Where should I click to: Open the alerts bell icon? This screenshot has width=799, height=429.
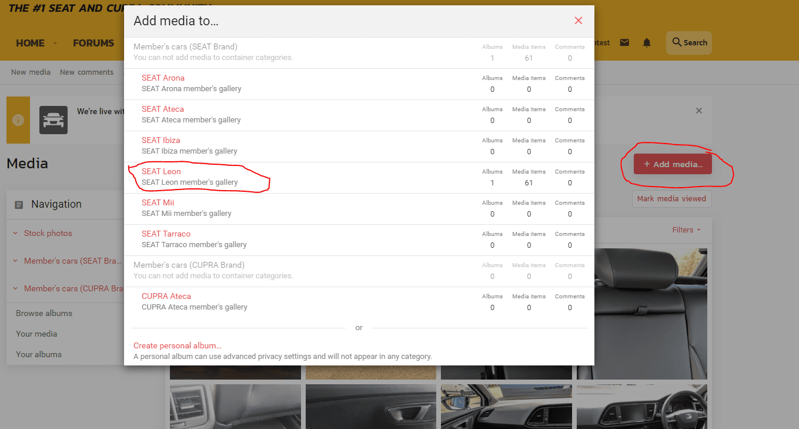[647, 43]
